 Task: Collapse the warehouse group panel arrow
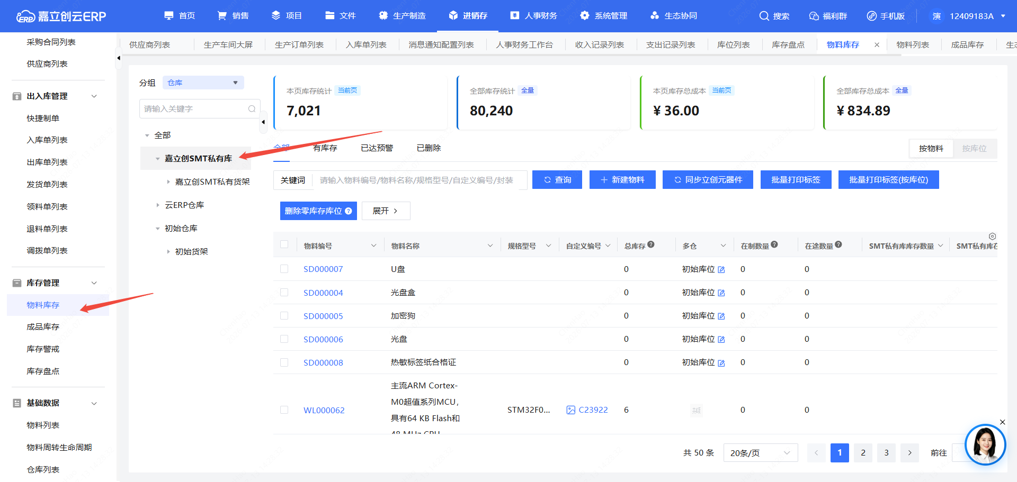[263, 122]
